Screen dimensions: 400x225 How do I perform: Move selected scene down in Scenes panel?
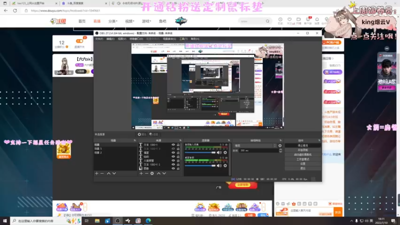[114, 173]
